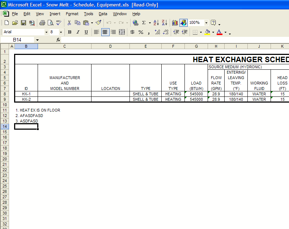Screen dimensions: 289x229
Task: Open a file with the folder icon
Action: click(15, 23)
